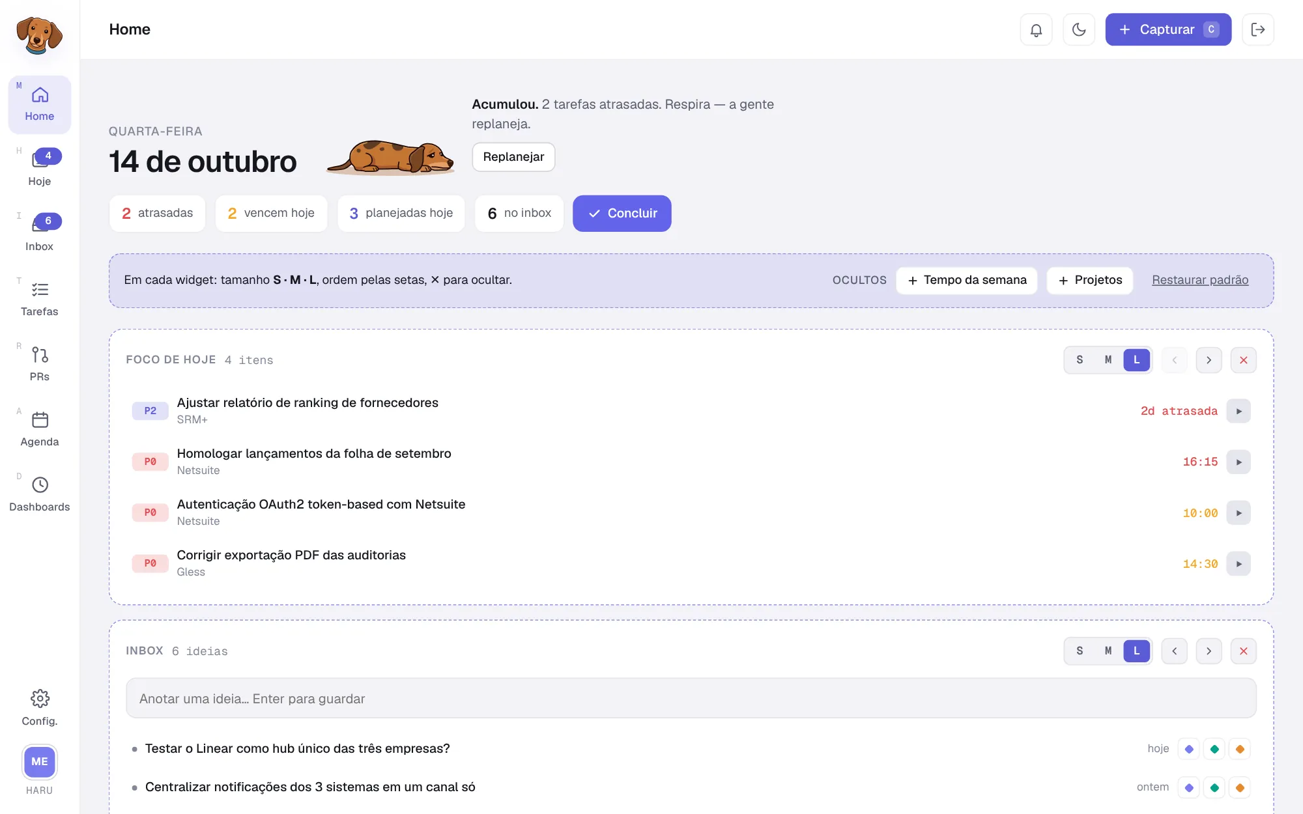Click the logout icon in header
1303x814 pixels.
(x=1258, y=29)
